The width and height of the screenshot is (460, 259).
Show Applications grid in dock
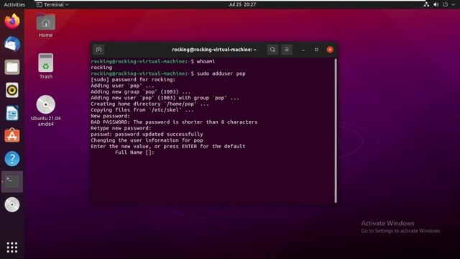click(x=12, y=247)
